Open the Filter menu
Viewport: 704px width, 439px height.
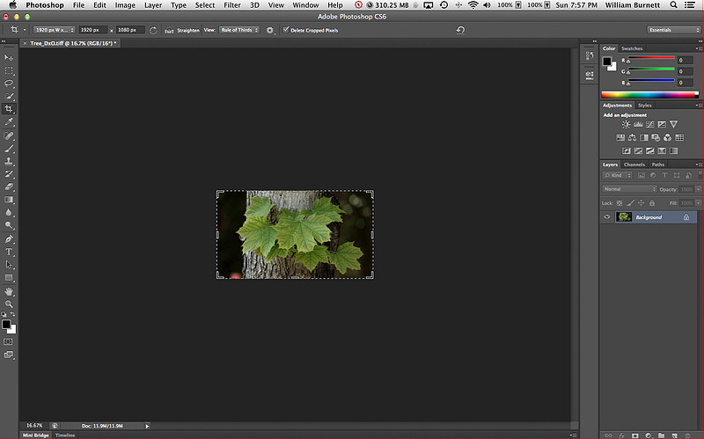[232, 5]
